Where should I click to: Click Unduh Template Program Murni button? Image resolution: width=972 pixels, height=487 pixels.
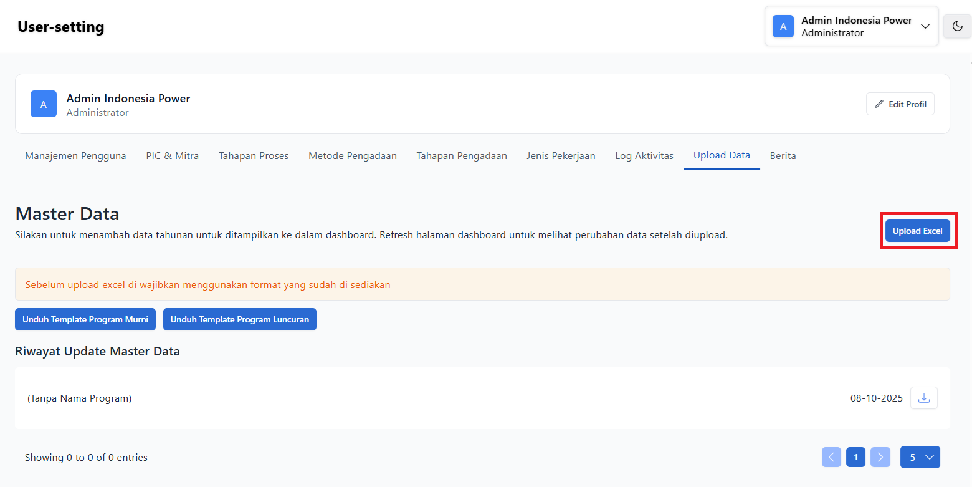click(x=85, y=319)
